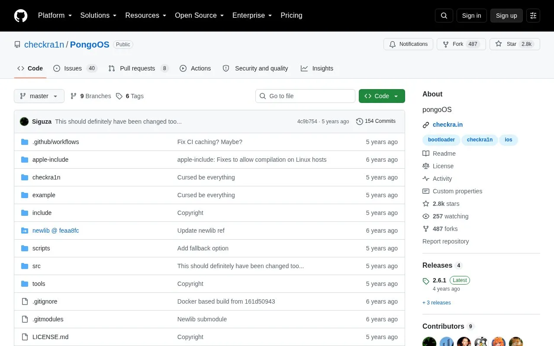View the 9 Branches link
The width and height of the screenshot is (554, 346).
pos(90,96)
